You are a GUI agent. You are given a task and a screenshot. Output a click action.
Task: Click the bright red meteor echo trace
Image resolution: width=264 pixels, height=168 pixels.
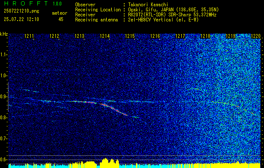coord(114,109)
